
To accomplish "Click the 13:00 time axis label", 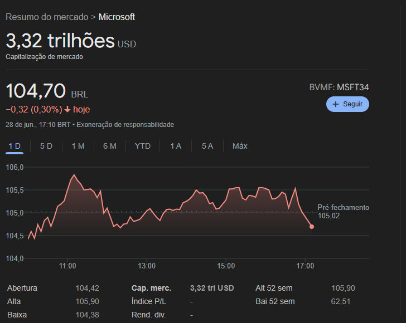I will pyautogui.click(x=147, y=266).
